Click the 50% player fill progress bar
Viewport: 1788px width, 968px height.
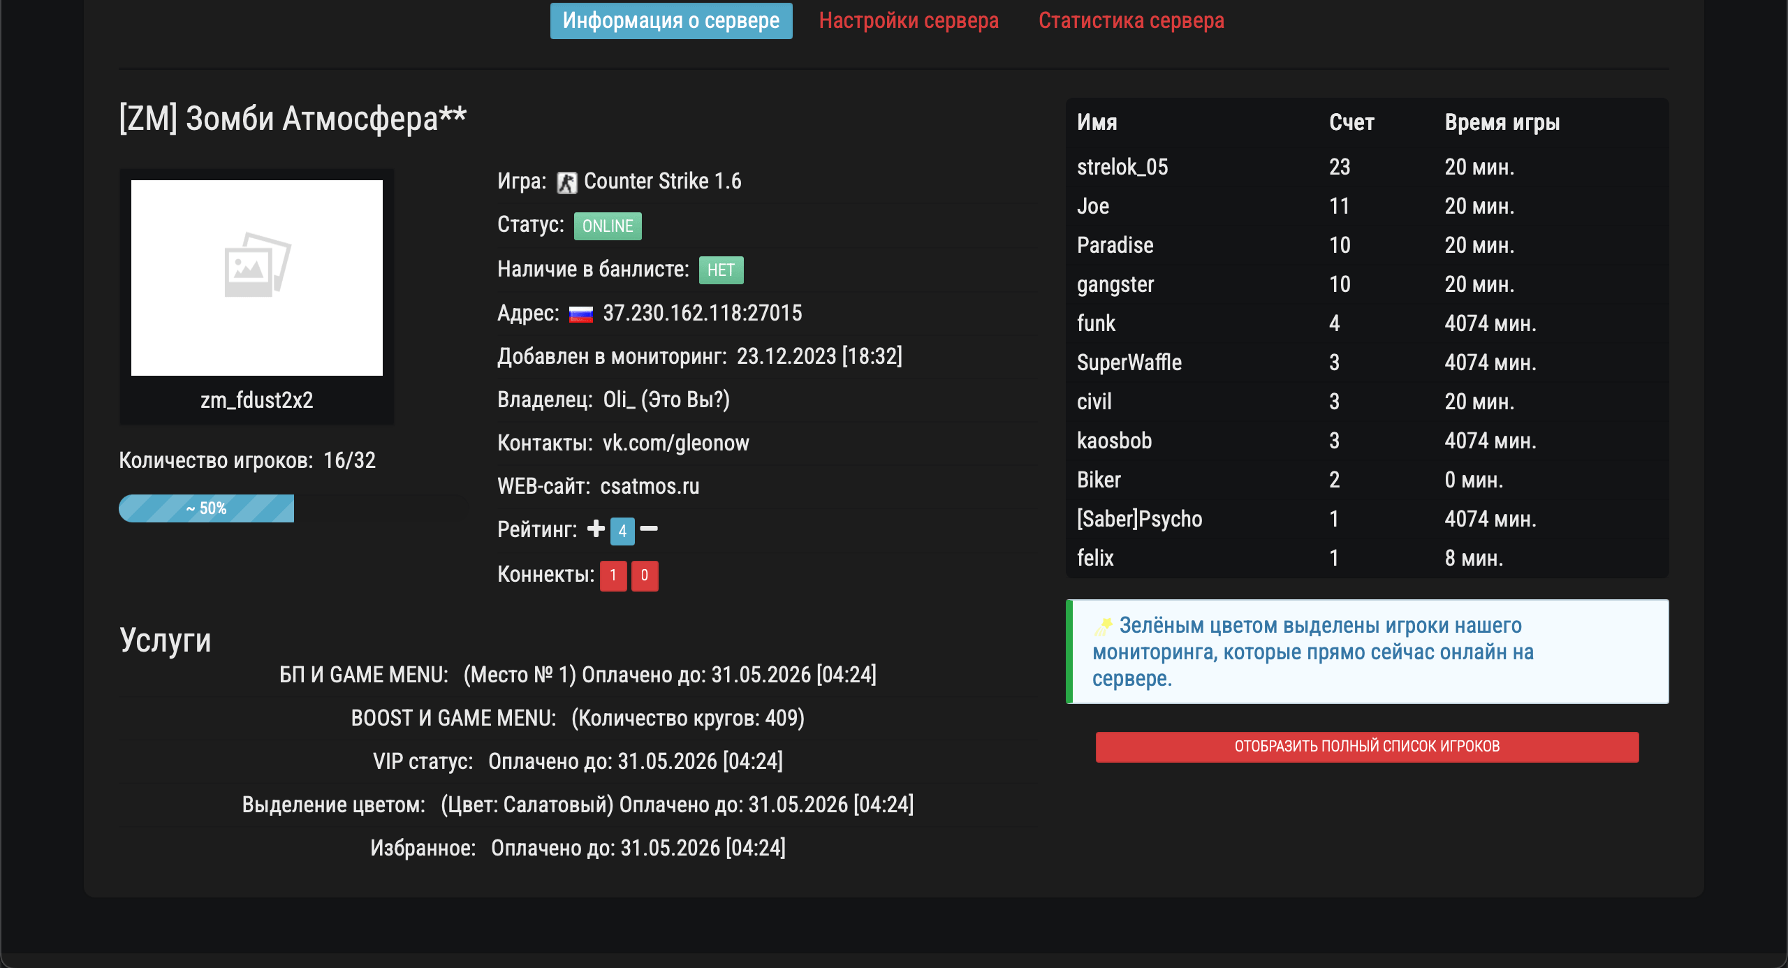[207, 508]
